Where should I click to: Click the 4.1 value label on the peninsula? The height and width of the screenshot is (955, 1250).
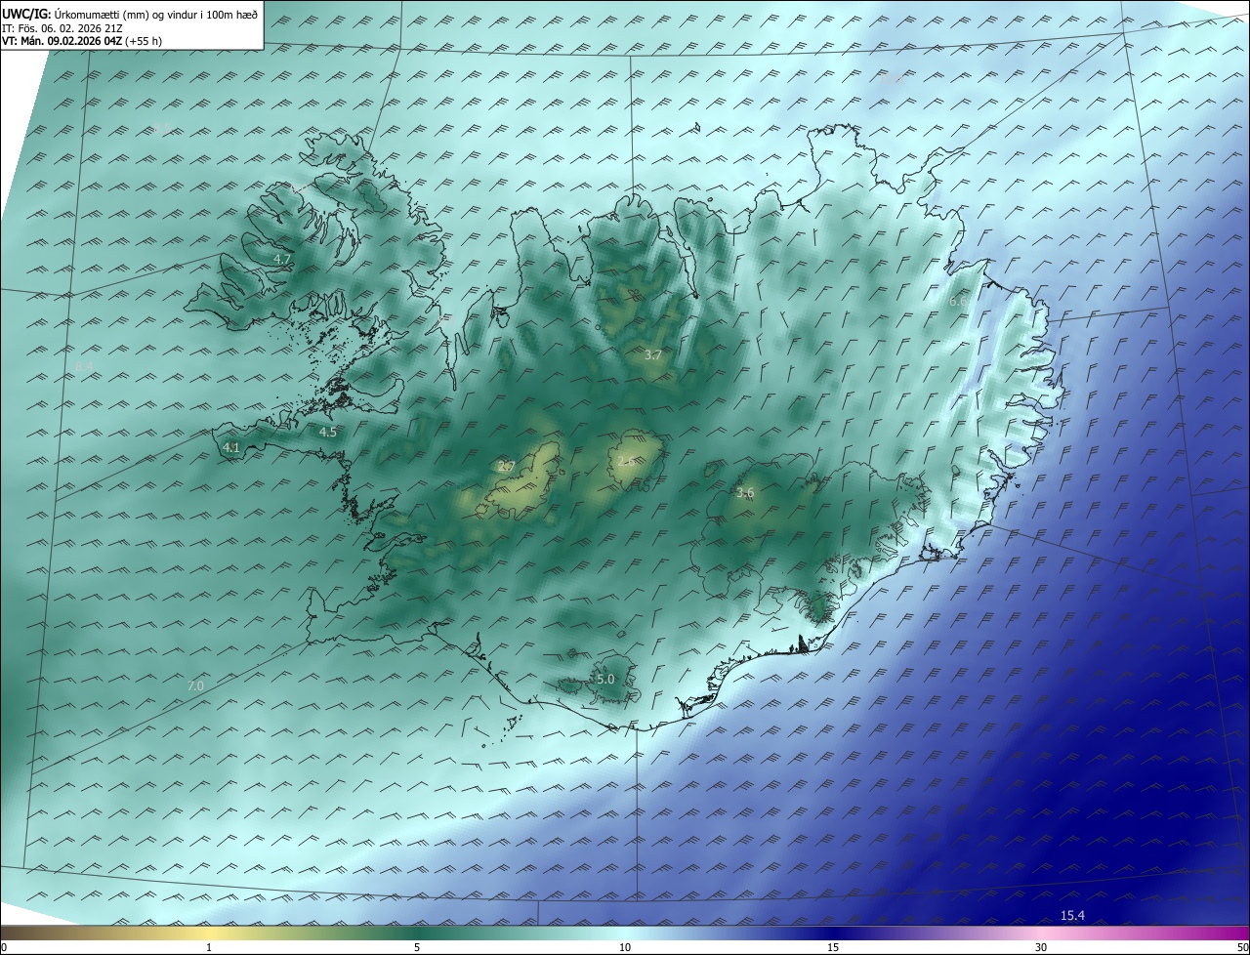click(x=231, y=447)
